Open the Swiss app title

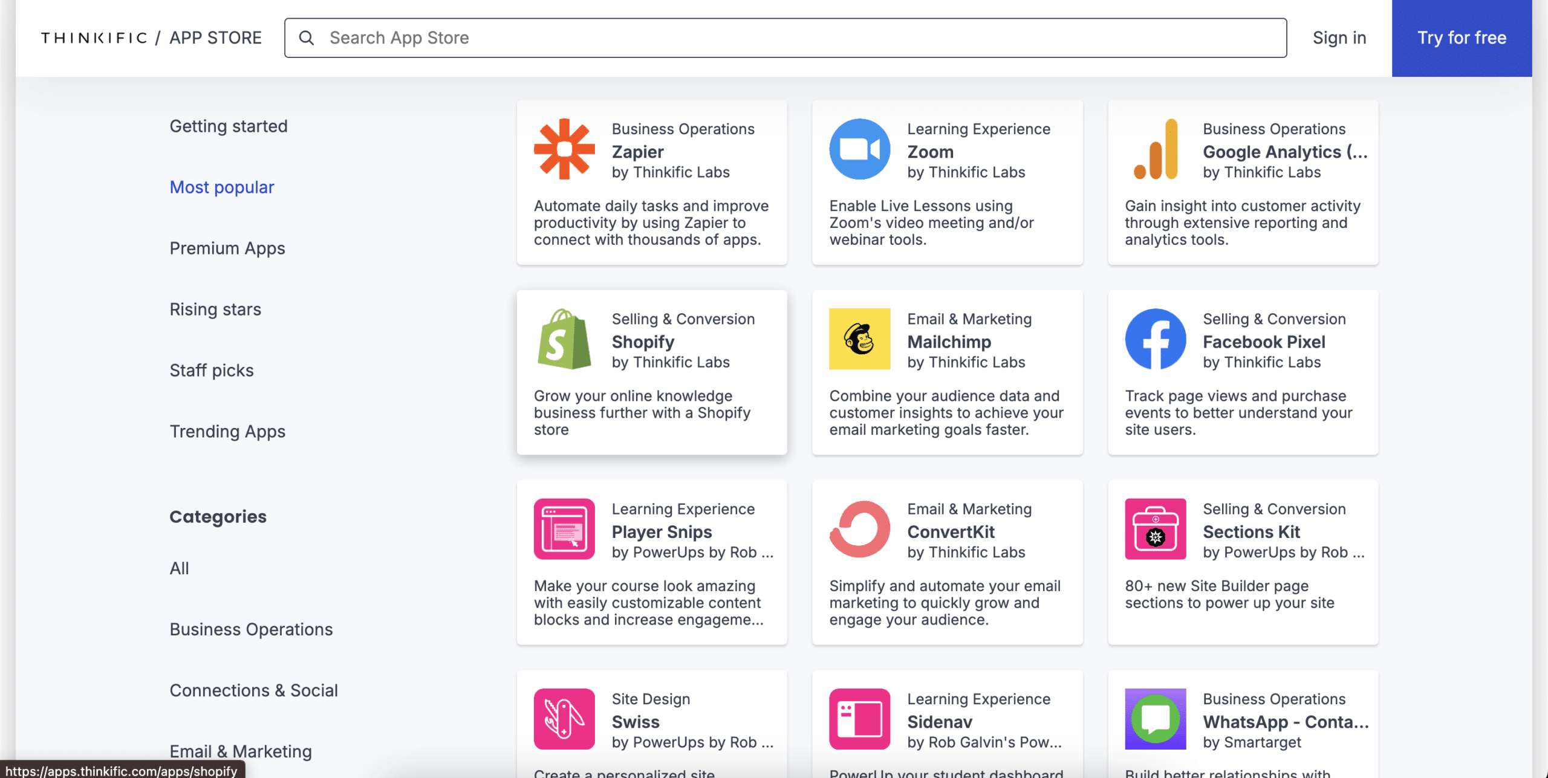635,721
